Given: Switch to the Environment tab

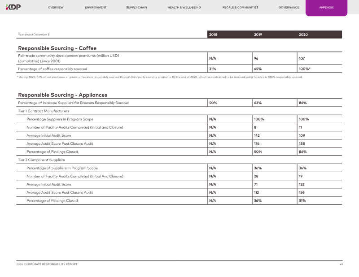Looking at the screenshot, I should (x=96, y=8).
